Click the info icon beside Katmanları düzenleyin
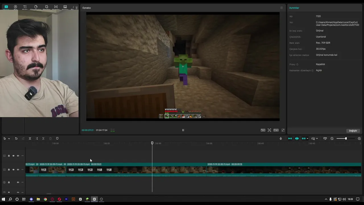 click(x=312, y=71)
